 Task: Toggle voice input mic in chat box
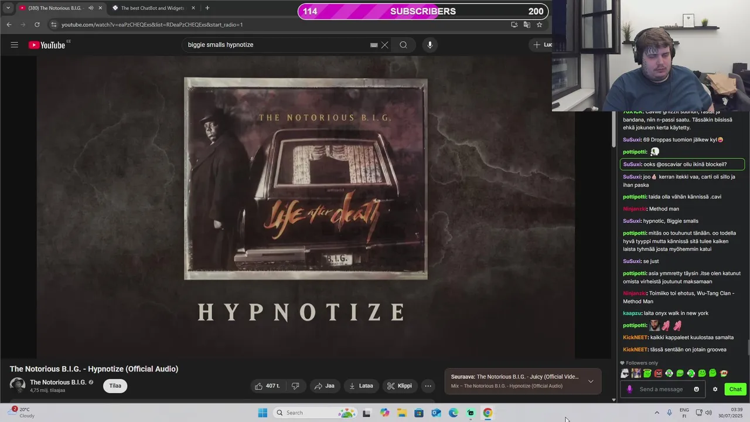[x=629, y=389]
